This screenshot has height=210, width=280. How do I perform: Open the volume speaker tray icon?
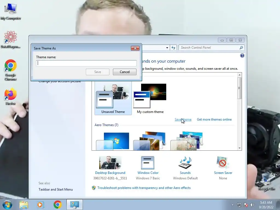[252, 205]
